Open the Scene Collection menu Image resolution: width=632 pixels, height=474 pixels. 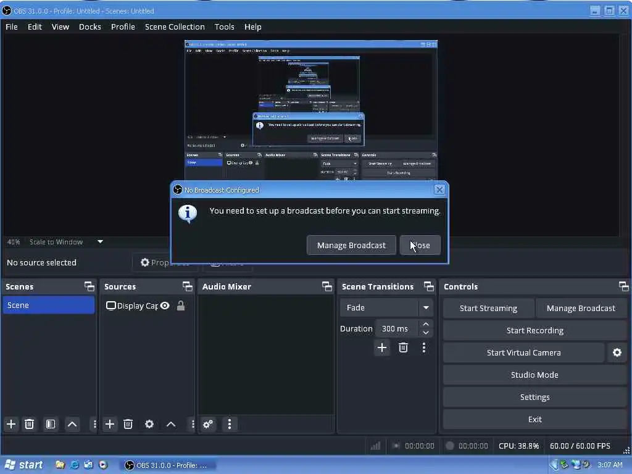click(175, 27)
